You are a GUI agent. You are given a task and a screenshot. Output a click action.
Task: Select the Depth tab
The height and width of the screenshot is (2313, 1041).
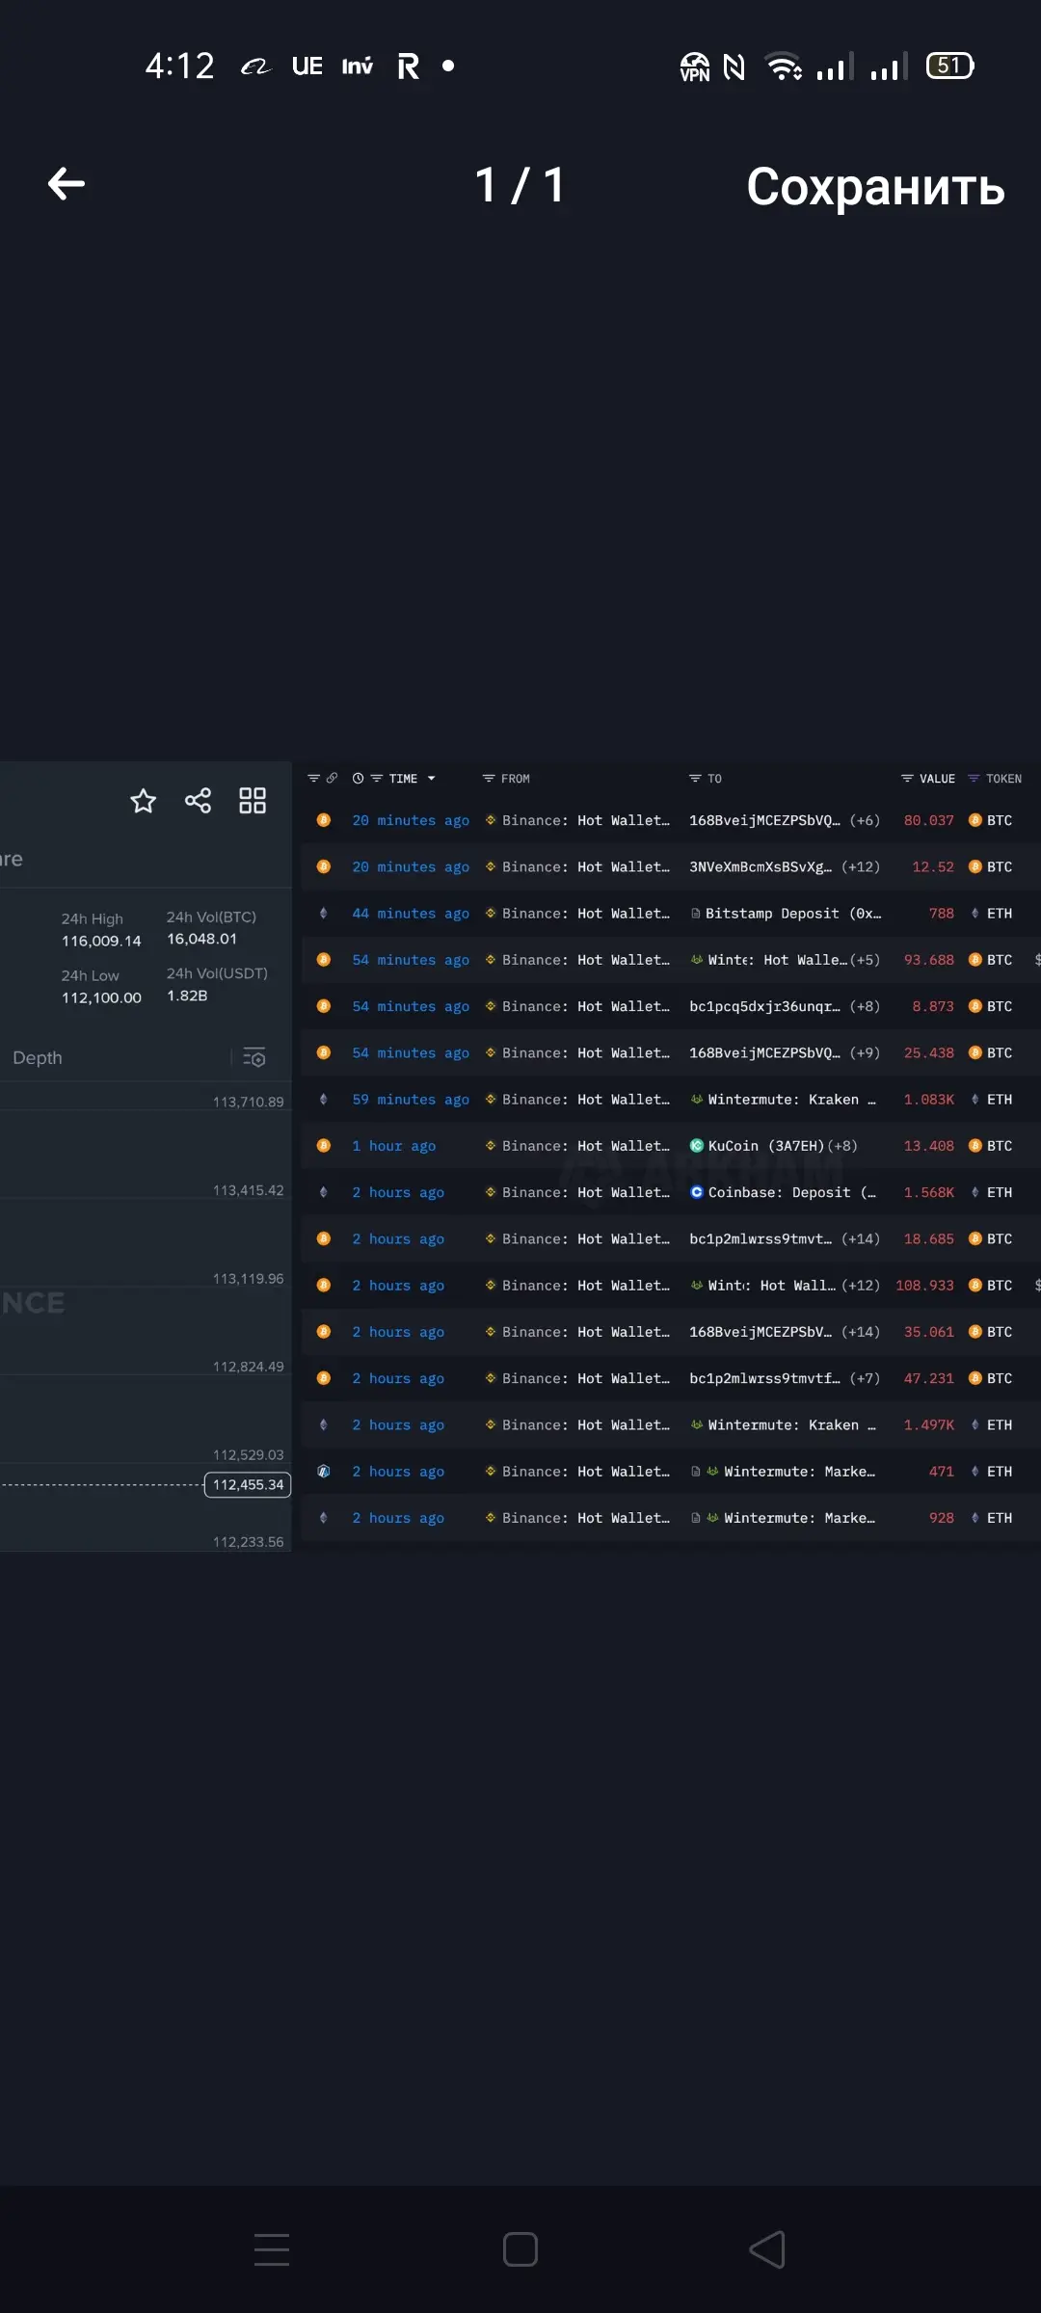tap(38, 1058)
